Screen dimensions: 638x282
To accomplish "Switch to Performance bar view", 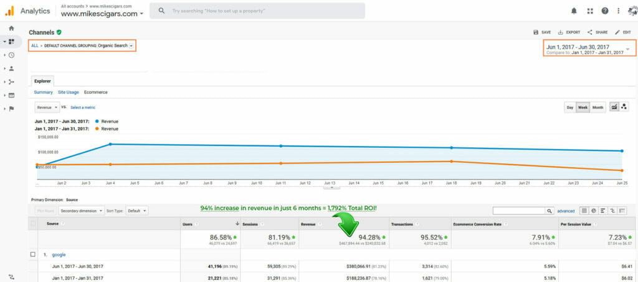I will point(602,211).
